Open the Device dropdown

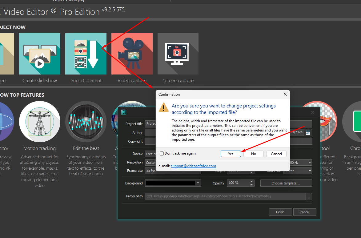(x=150, y=154)
